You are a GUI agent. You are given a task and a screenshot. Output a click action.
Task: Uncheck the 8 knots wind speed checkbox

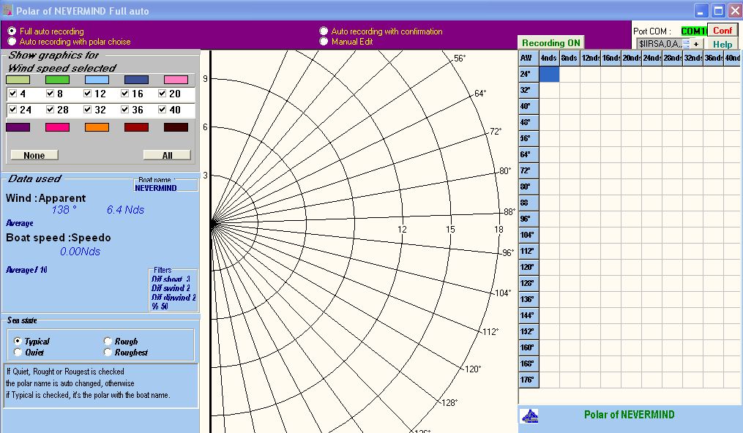tap(51, 93)
